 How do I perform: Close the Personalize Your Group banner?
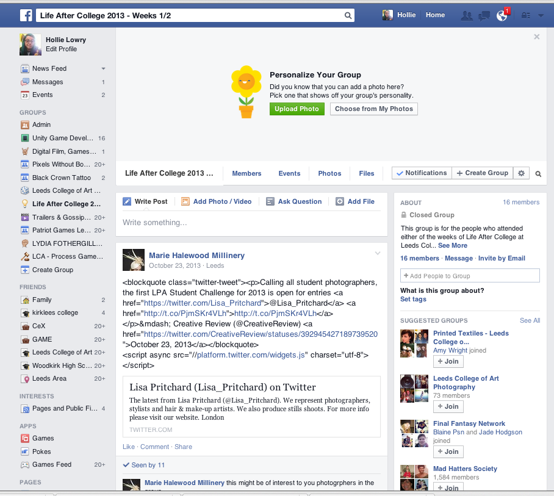(x=537, y=37)
